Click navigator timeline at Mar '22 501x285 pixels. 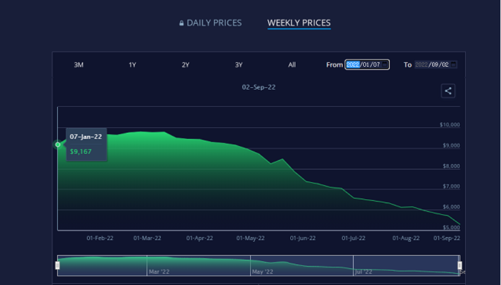[159, 271]
